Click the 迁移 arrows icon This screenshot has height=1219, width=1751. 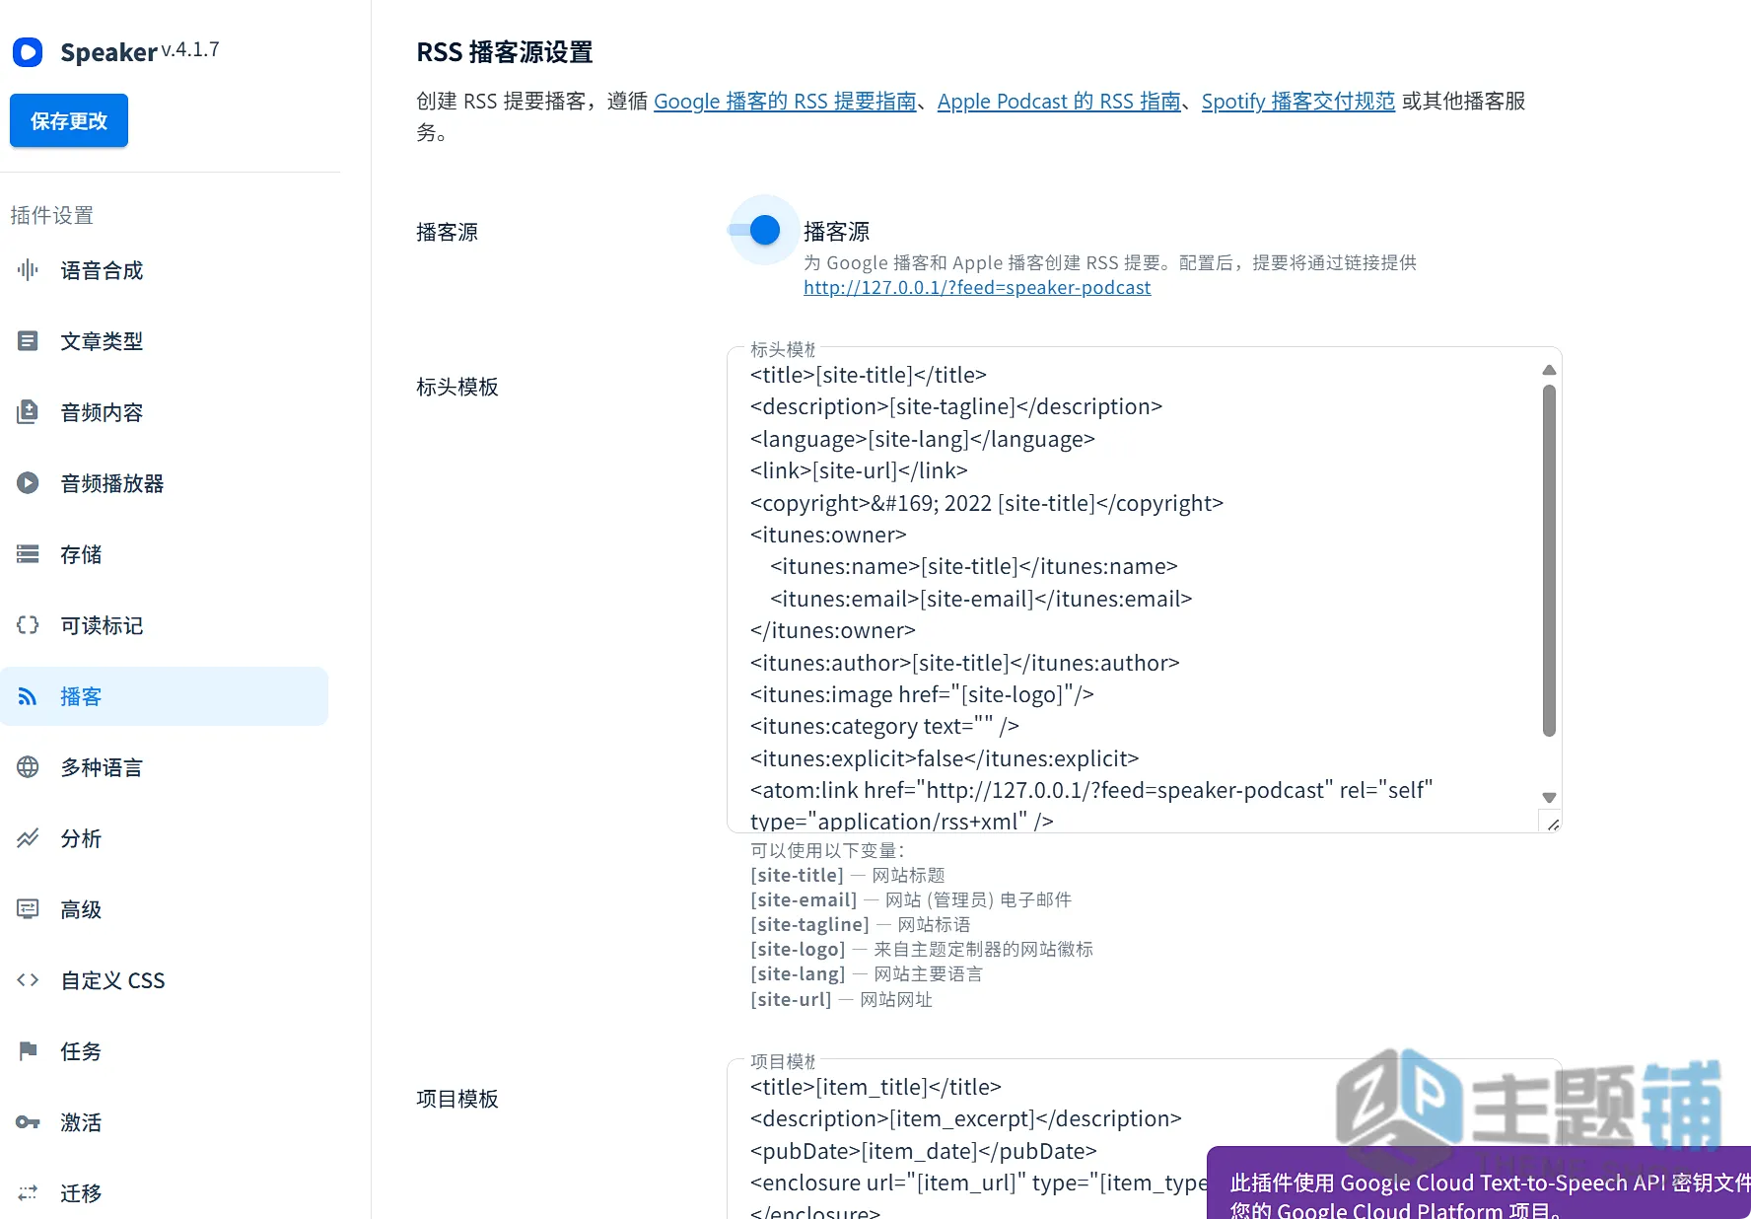point(28,1193)
